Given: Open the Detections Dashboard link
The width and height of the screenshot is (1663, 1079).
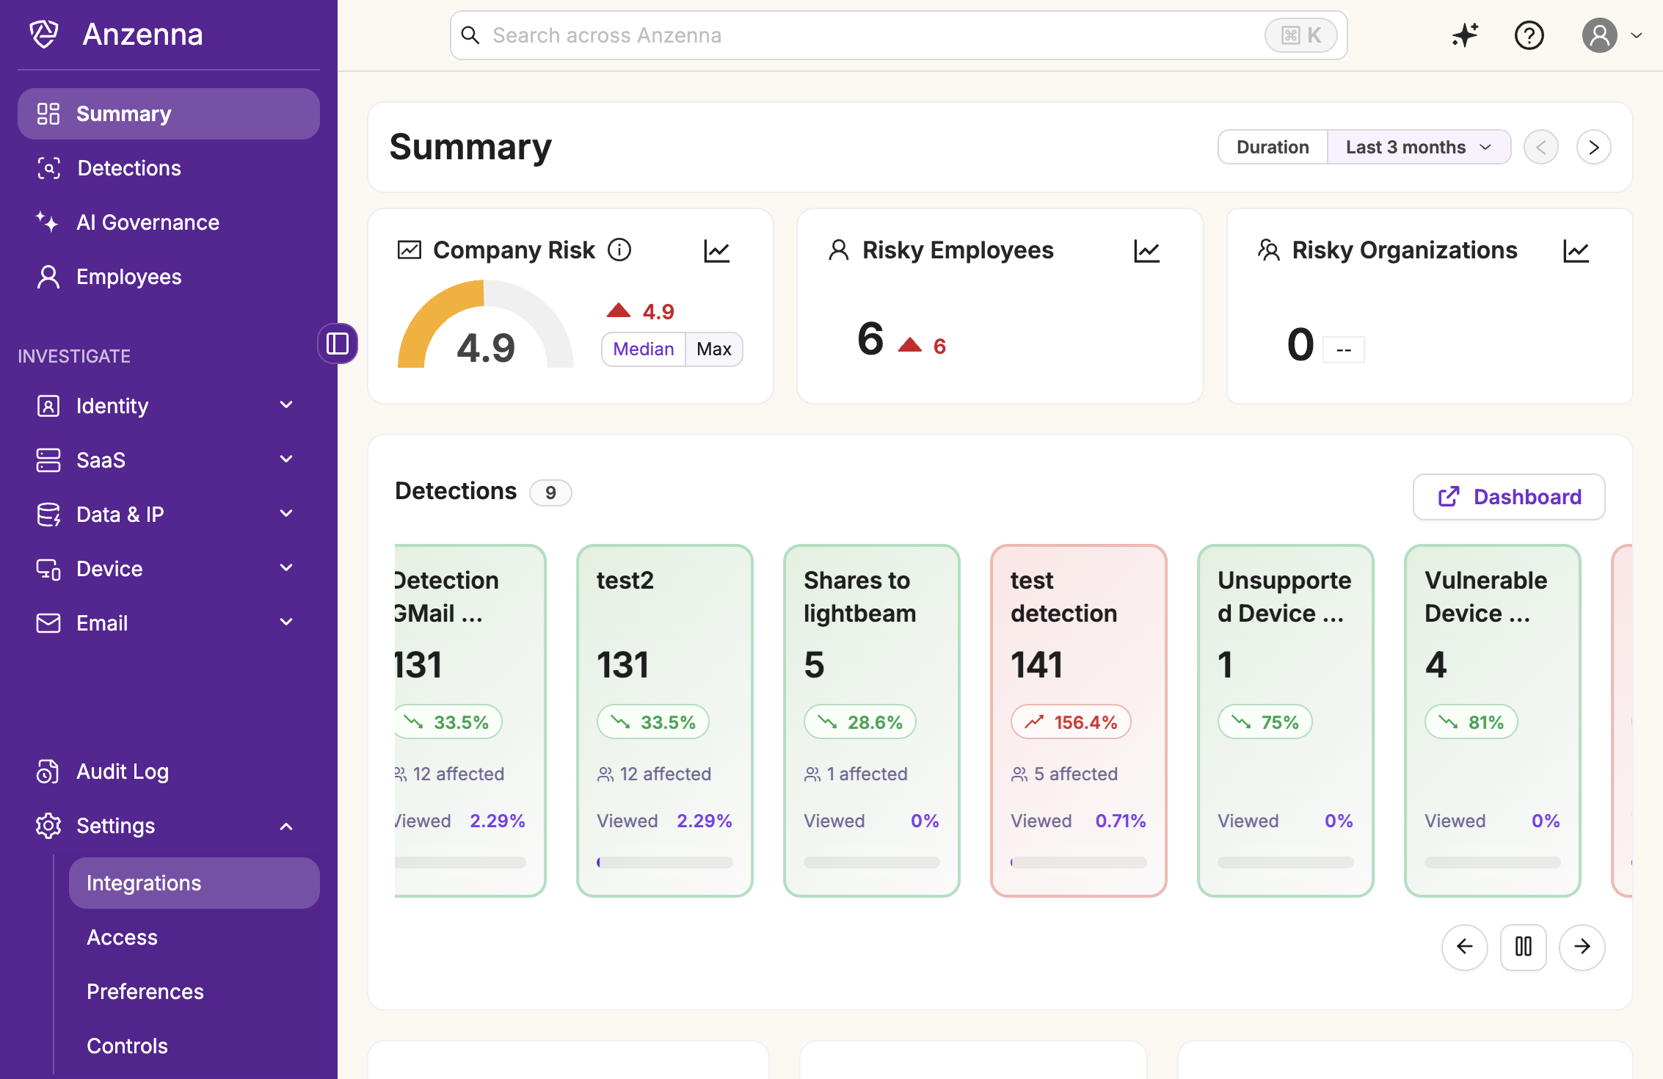Looking at the screenshot, I should (1508, 497).
